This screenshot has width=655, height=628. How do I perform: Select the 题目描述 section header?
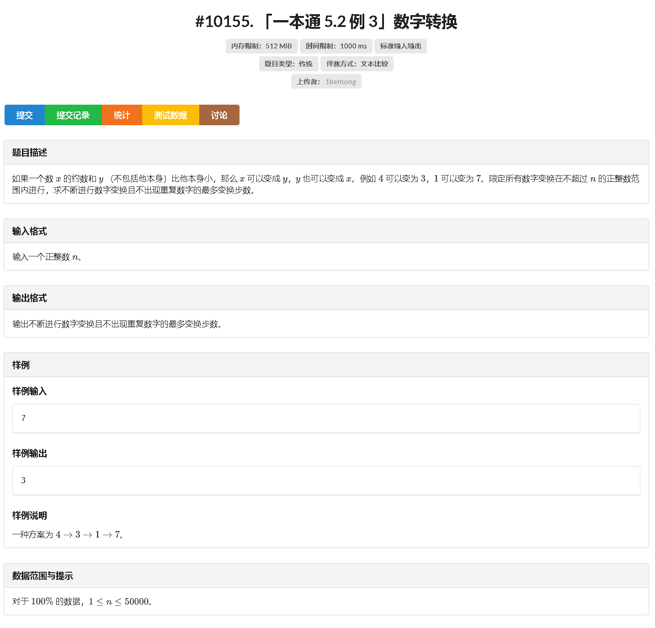pos(29,153)
